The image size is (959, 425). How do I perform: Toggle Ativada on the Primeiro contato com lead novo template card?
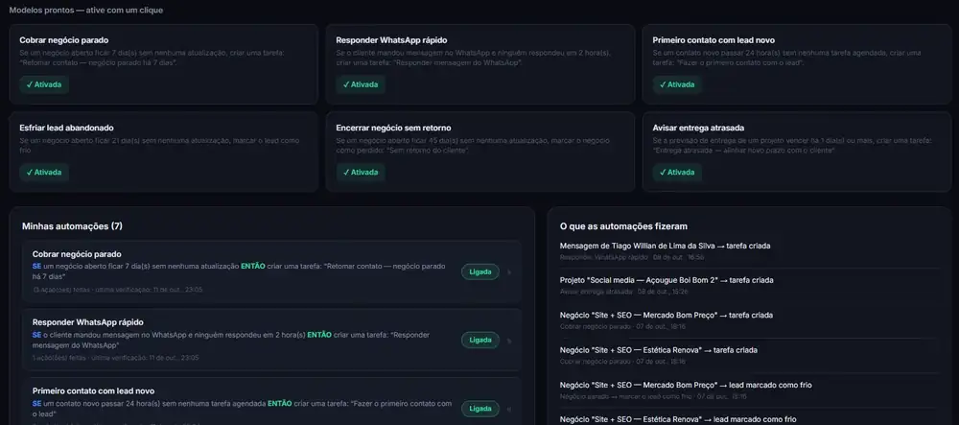click(677, 84)
